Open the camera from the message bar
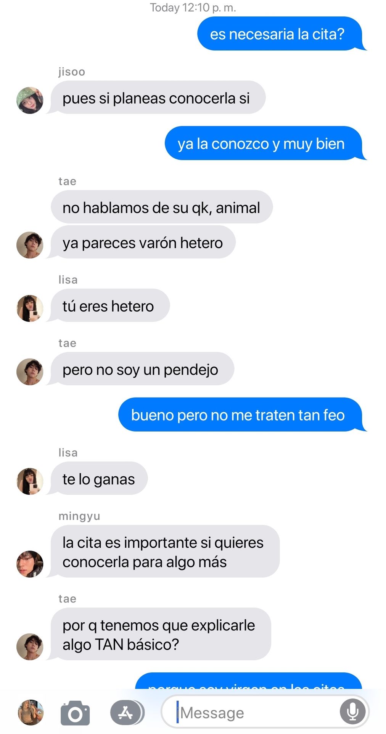This screenshot has height=734, width=386. [x=75, y=713]
